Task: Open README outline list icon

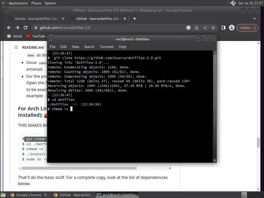Action: coord(16,47)
